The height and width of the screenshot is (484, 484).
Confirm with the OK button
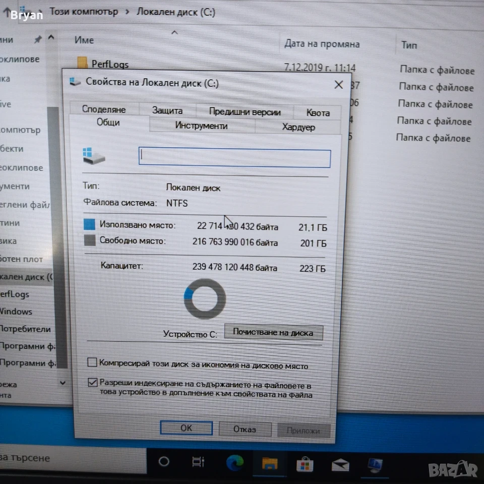pos(187,428)
